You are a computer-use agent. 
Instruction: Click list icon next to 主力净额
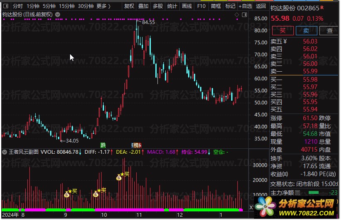coord(297,193)
